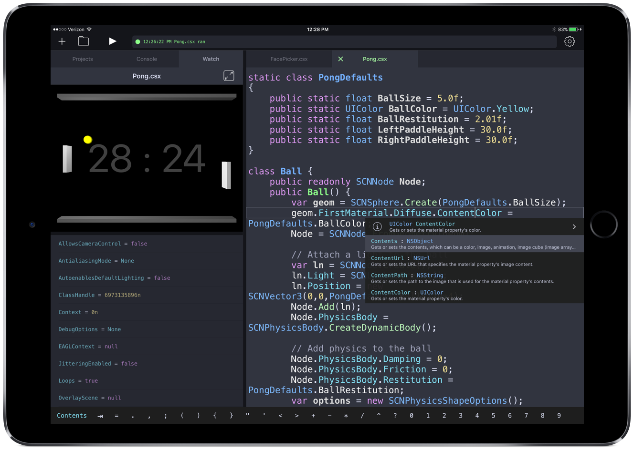The image size is (634, 450).
Task: Open settings via the gear icon
Action: (x=570, y=41)
